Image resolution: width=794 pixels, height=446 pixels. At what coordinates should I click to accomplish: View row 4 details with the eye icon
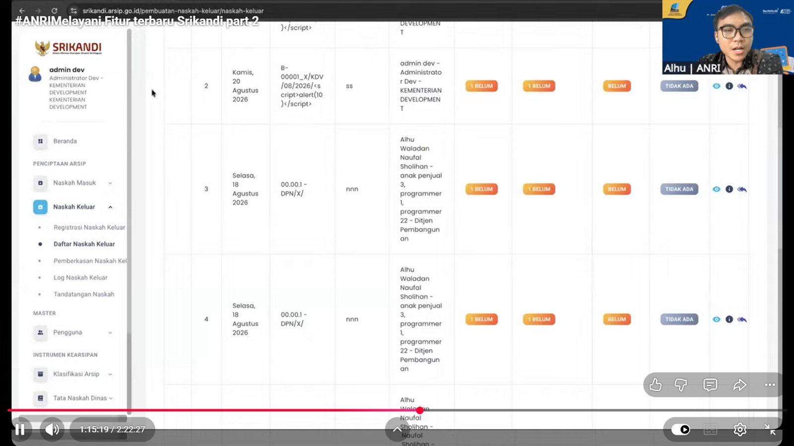click(716, 319)
